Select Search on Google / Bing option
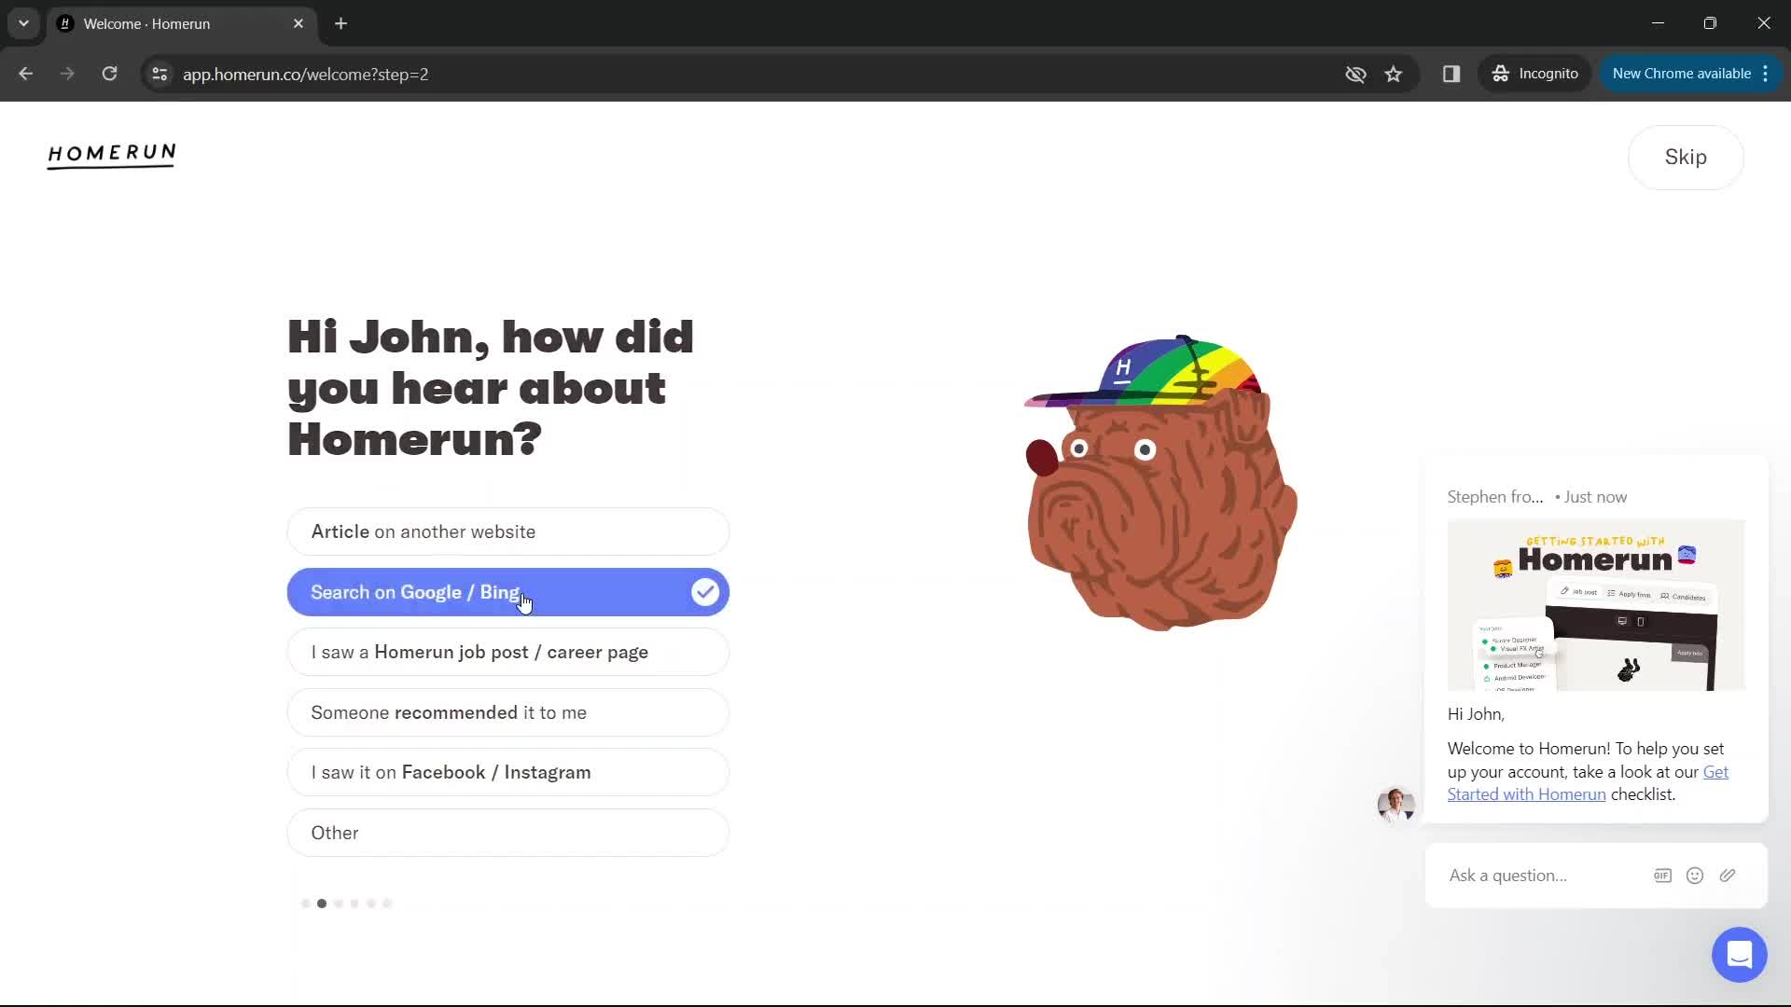 pos(507,592)
